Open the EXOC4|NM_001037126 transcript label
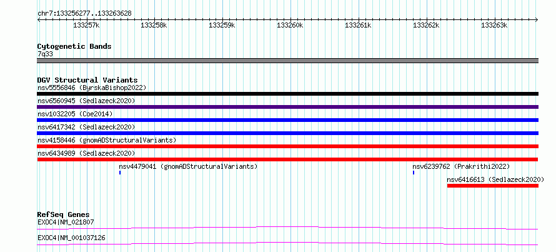 tap(71, 238)
